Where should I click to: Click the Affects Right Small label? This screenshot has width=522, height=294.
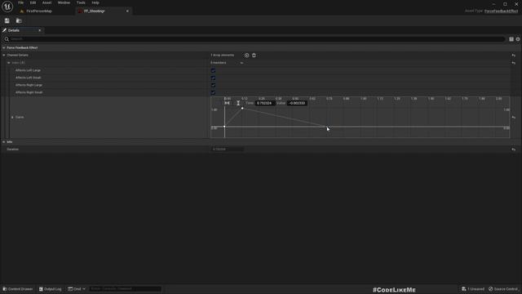[29, 92]
